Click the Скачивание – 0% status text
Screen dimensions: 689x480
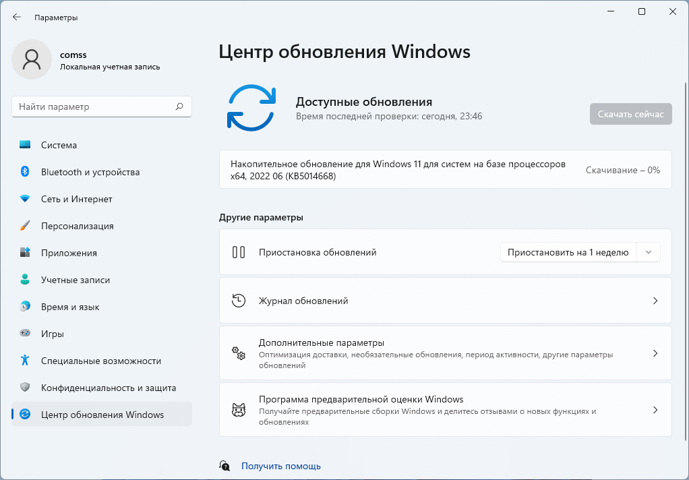pyautogui.click(x=623, y=170)
